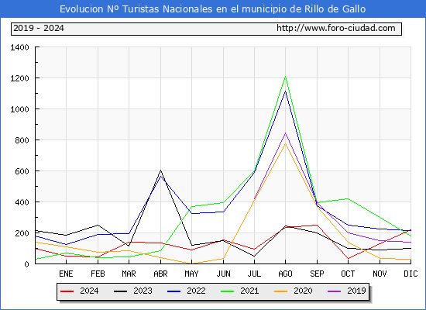This screenshot has width=426, height=310.
Task: Select the blue 2022 legend swatch
Action: [173, 291]
